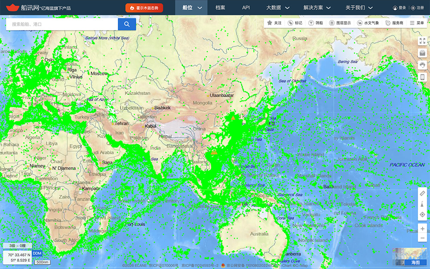The width and height of the screenshot is (430, 269).
Task: Zoom in the map with plus
Action: pos(422,229)
